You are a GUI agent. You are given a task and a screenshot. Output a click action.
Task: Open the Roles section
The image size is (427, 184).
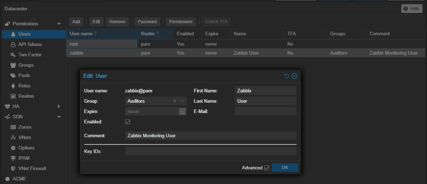click(x=24, y=86)
